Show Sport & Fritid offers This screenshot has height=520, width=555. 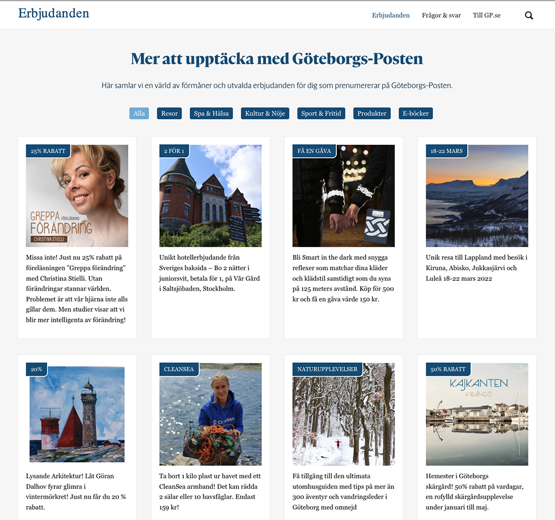point(321,113)
